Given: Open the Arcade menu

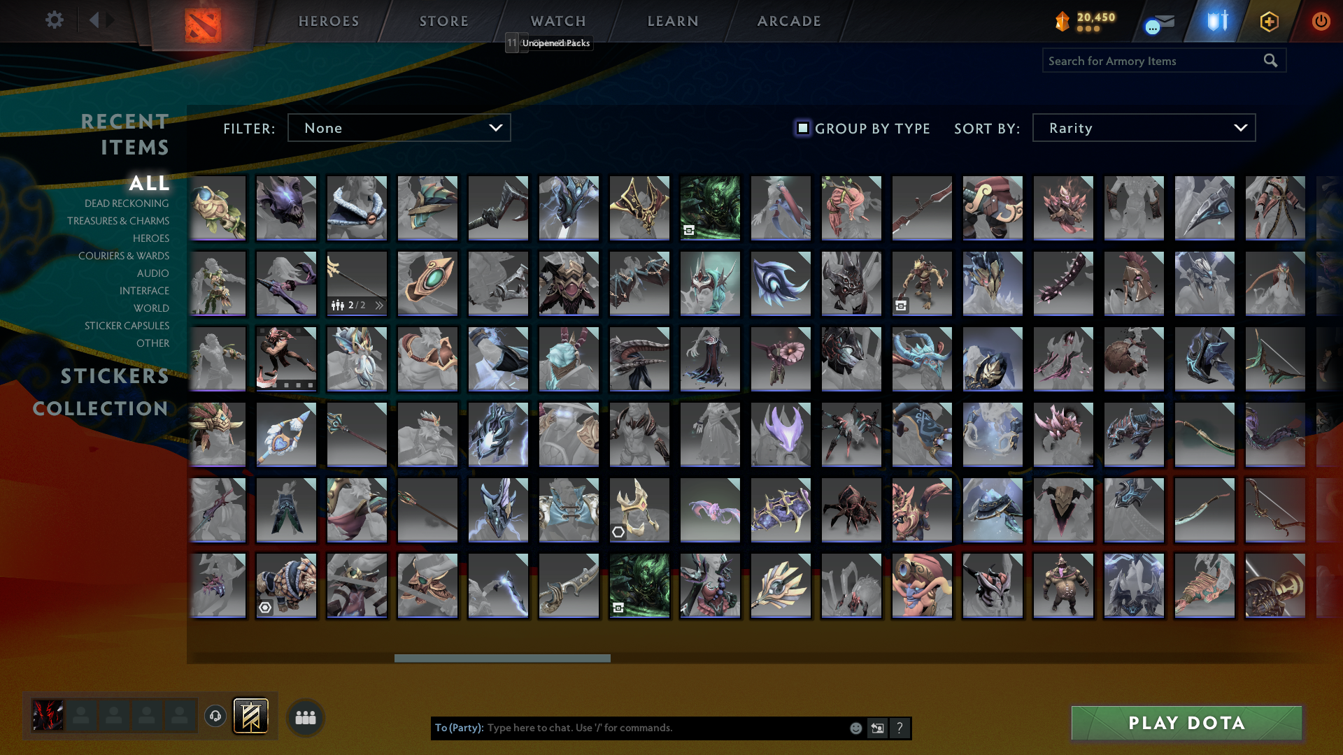Looking at the screenshot, I should 788,21.
